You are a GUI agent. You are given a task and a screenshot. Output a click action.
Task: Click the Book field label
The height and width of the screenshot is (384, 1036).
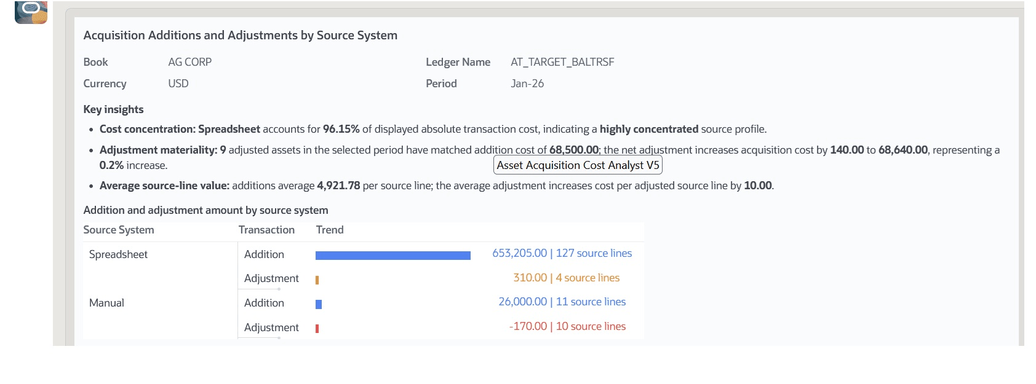pos(95,62)
